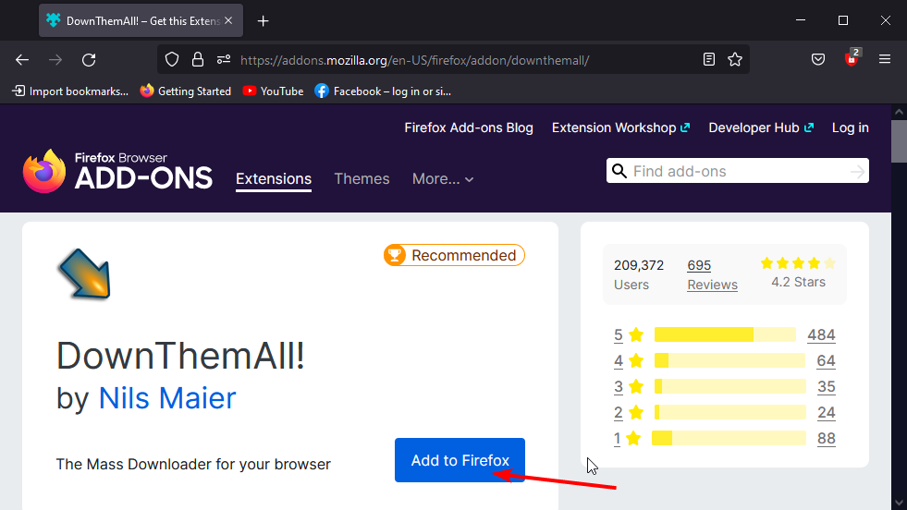This screenshot has width=907, height=510.
Task: Open Extension Workshop link
Action: tap(620, 127)
